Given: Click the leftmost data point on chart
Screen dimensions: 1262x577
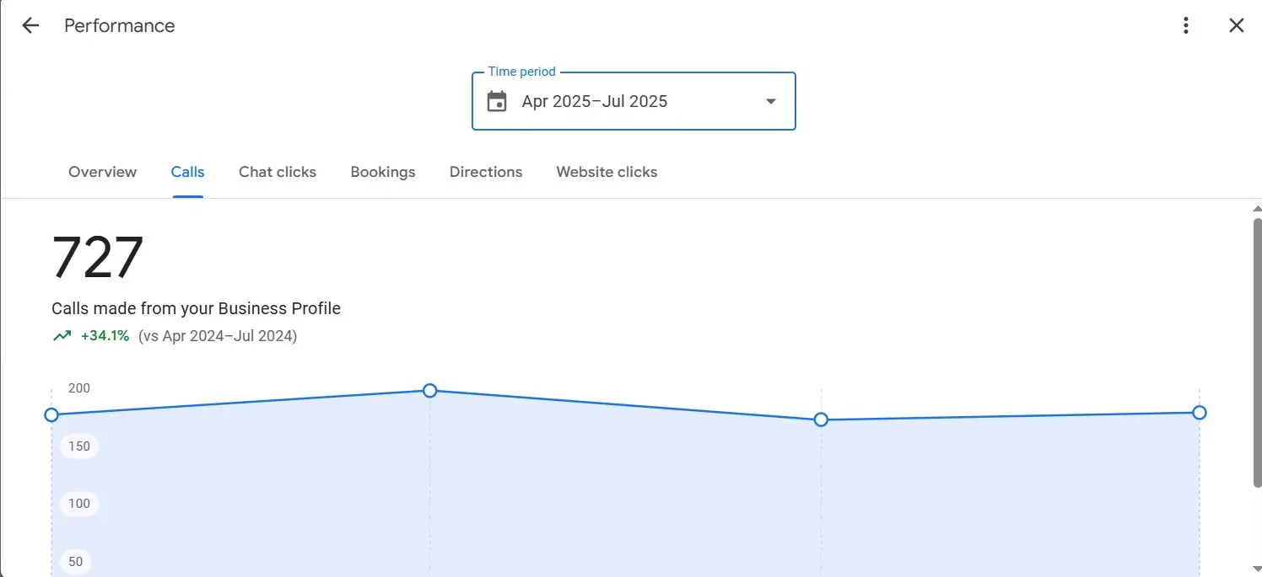Looking at the screenshot, I should pos(51,414).
